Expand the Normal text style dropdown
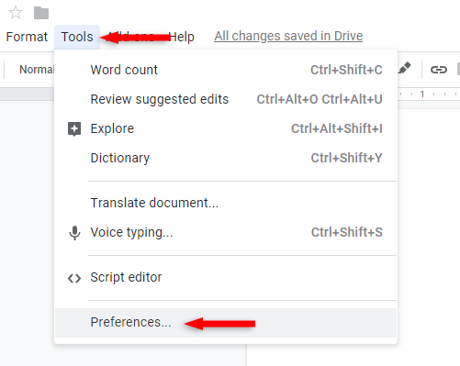The height and width of the screenshot is (366, 460). click(x=37, y=70)
